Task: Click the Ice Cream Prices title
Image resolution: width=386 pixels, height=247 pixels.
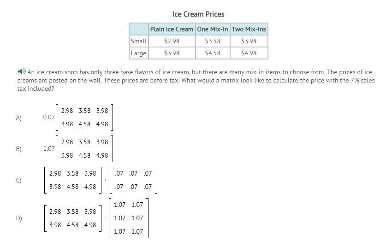Action: point(198,14)
